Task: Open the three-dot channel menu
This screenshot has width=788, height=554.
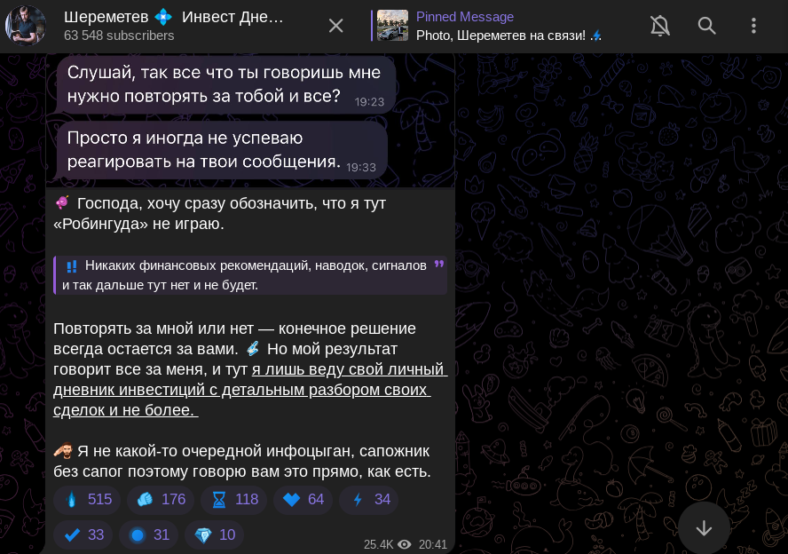Action: (753, 26)
